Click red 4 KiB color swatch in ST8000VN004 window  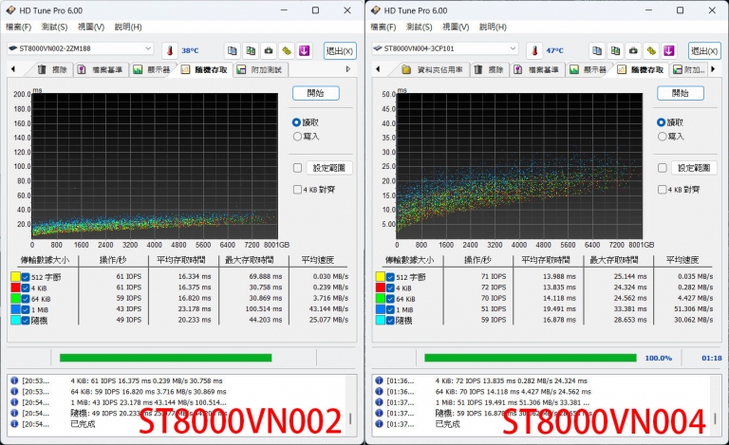[380, 287]
